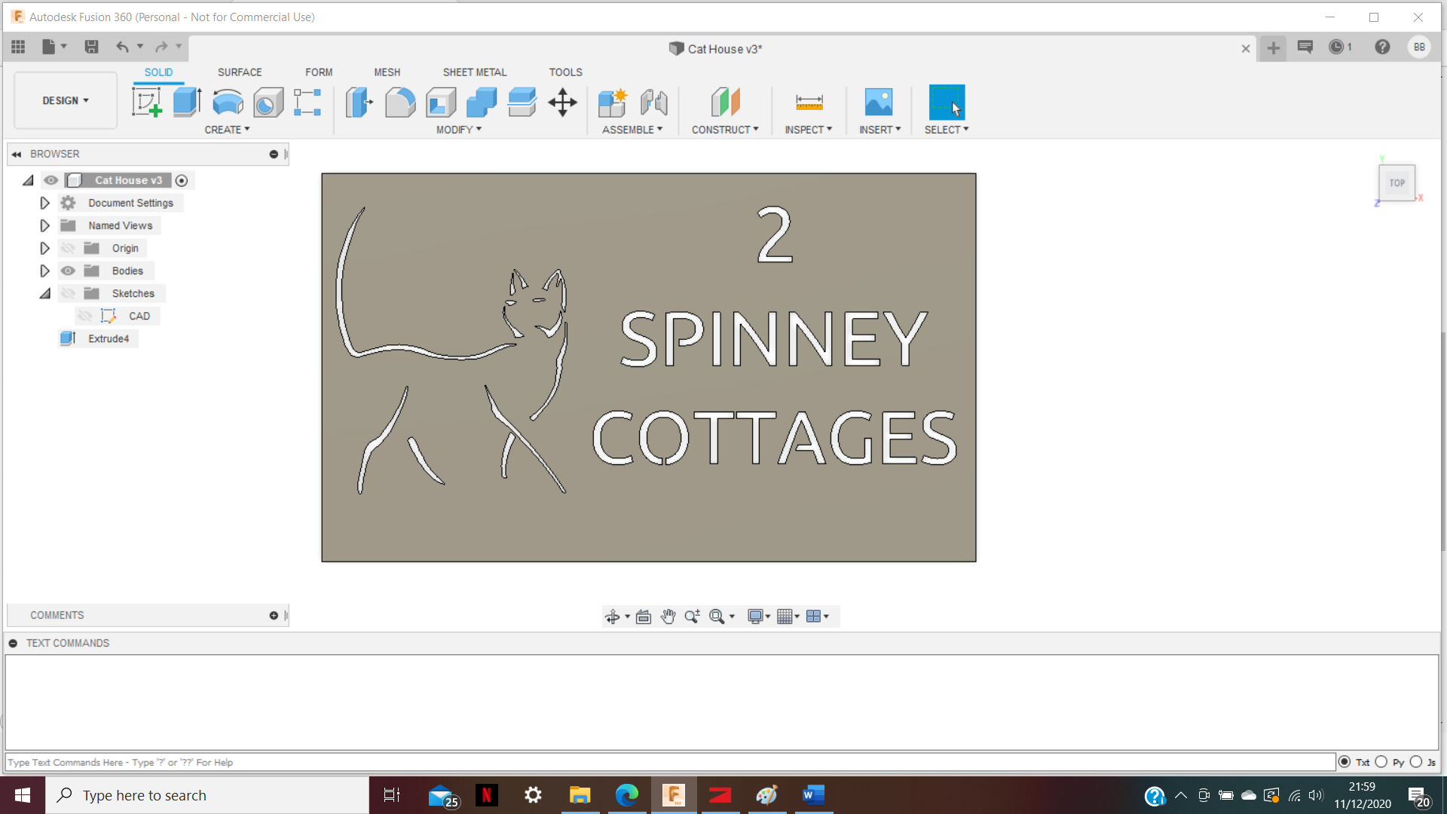Show the hidden Sketches folder

[68, 293]
